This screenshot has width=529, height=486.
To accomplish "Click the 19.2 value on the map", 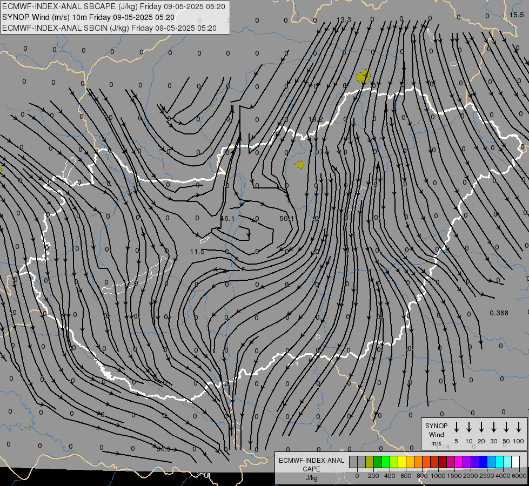I will (316, 119).
